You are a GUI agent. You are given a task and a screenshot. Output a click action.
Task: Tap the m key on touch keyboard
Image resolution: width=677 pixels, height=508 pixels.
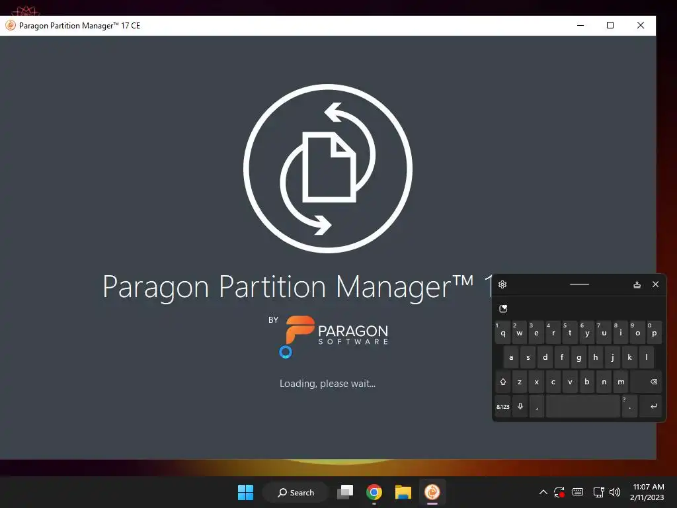coord(620,382)
